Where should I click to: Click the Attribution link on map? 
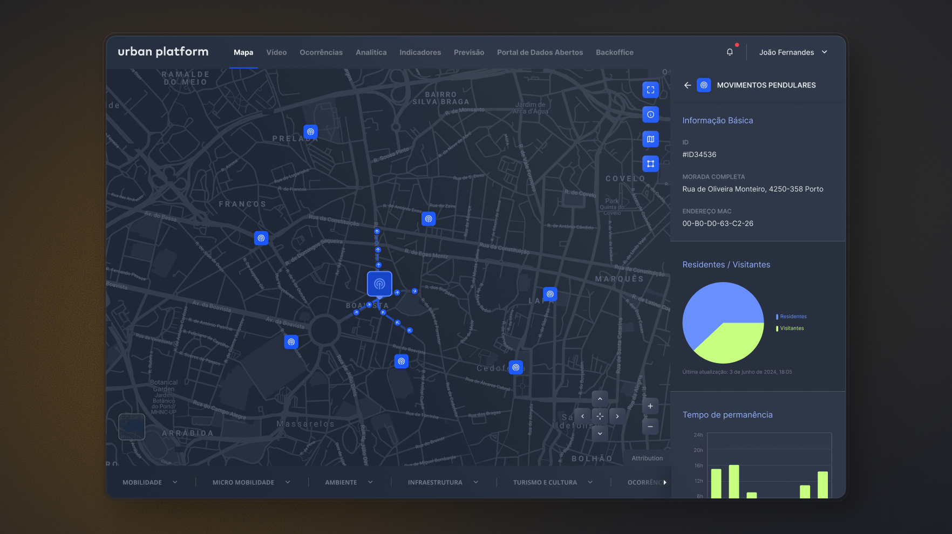coord(647,458)
